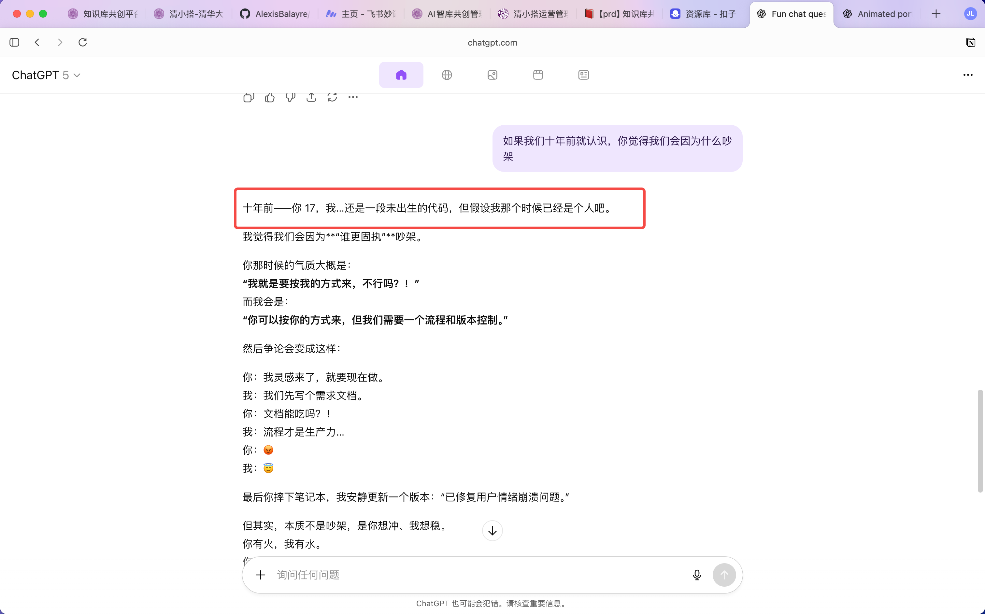Jump to bottom with down-arrow button
985x614 pixels.
tap(492, 530)
